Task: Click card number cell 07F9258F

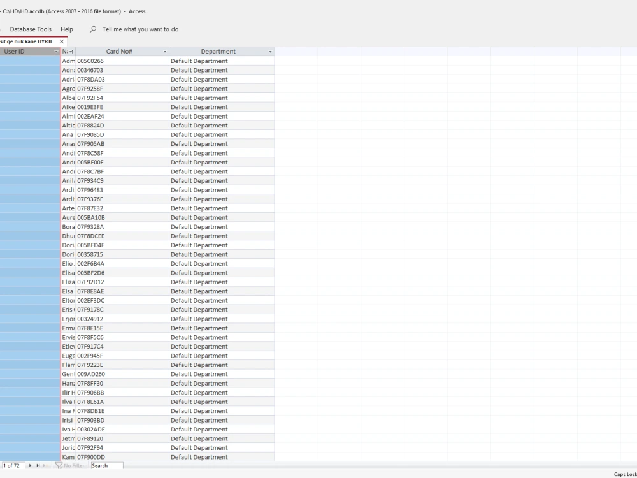Action: [x=122, y=89]
